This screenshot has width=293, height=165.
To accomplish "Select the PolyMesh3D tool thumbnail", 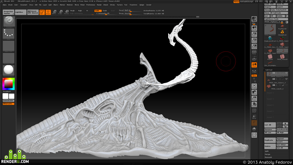I will [x=282, y=27].
